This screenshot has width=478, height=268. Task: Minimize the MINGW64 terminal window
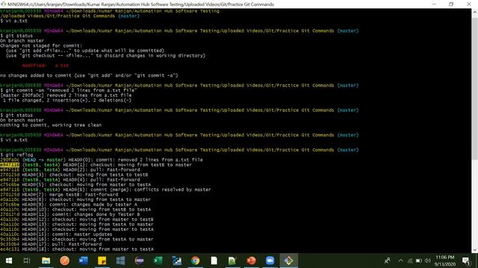point(434,4)
